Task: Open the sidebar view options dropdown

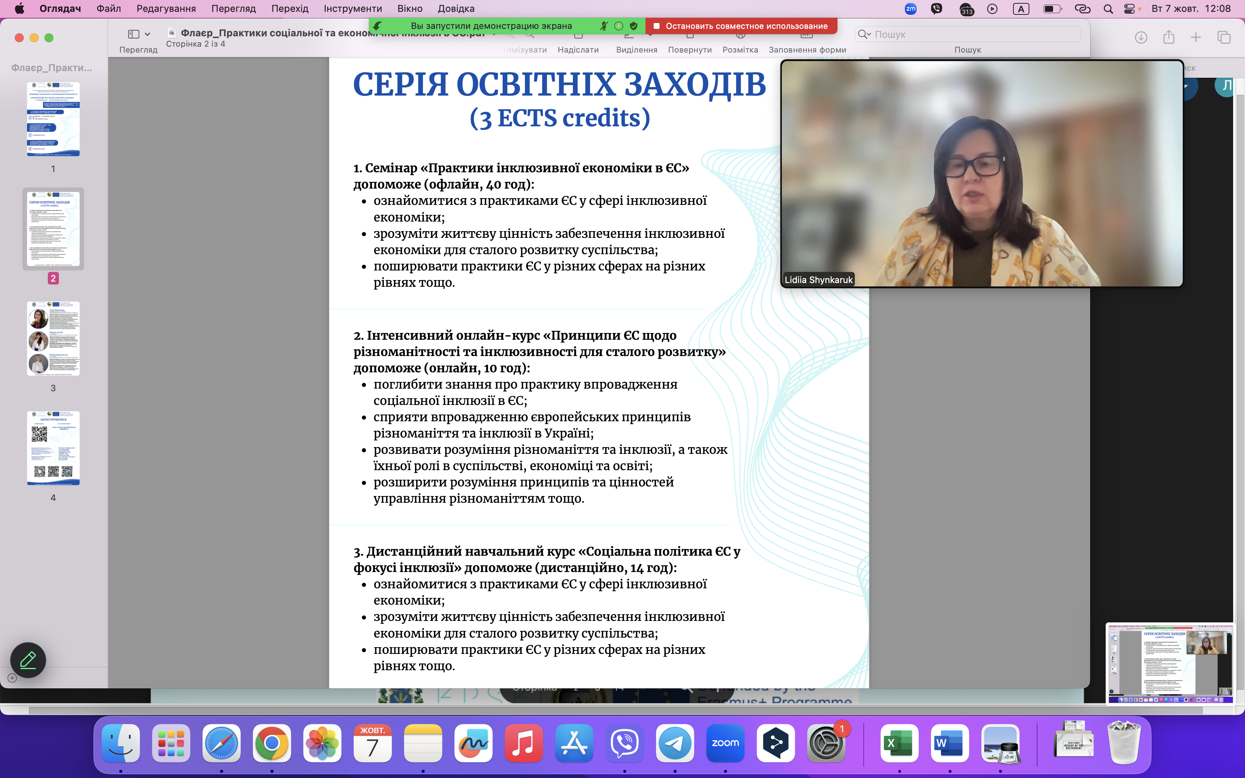Action: coord(147,34)
